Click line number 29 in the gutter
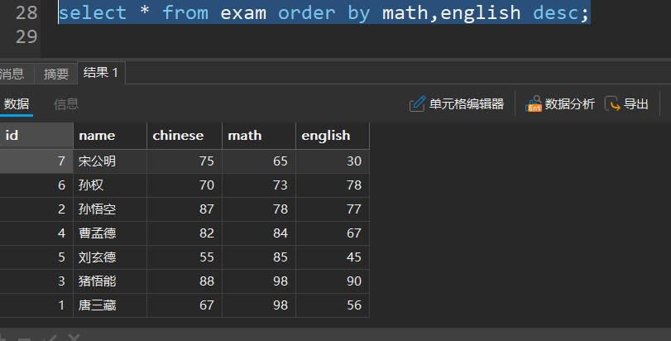671x341 pixels. pyautogui.click(x=26, y=36)
